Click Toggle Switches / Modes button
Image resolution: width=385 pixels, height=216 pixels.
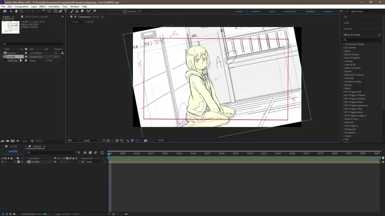pos(67,214)
